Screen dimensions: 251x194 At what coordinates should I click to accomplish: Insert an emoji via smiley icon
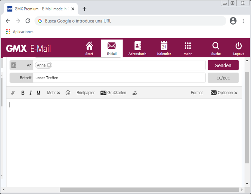click(68, 93)
